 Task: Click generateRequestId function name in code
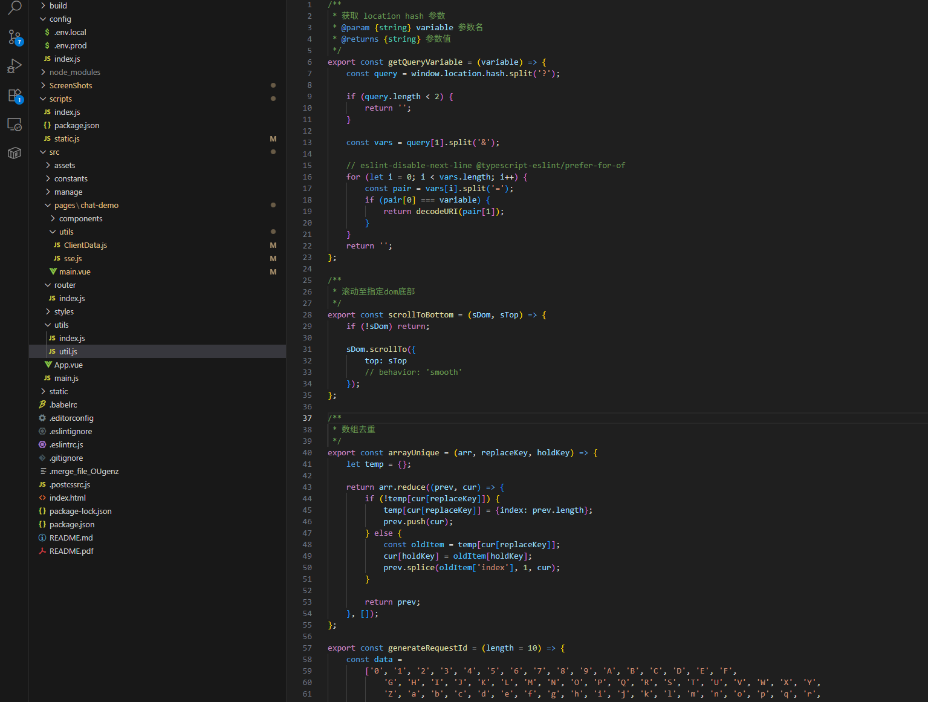427,648
